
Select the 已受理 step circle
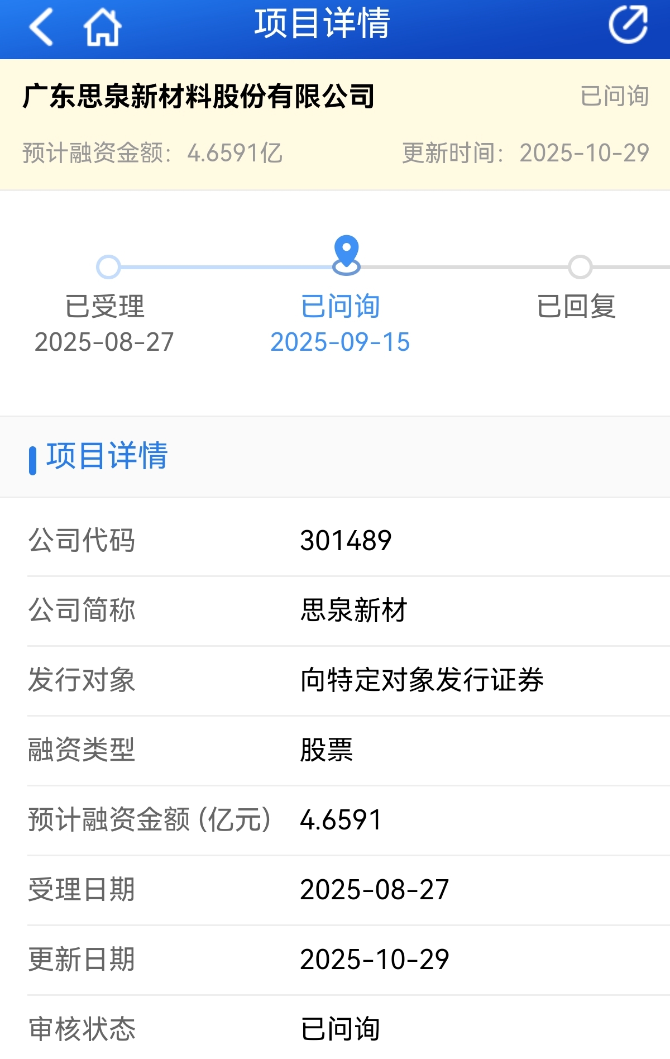pyautogui.click(x=108, y=267)
